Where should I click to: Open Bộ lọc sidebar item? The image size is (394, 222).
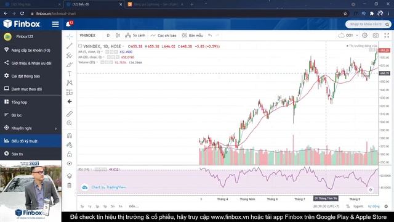(x=31, y=115)
